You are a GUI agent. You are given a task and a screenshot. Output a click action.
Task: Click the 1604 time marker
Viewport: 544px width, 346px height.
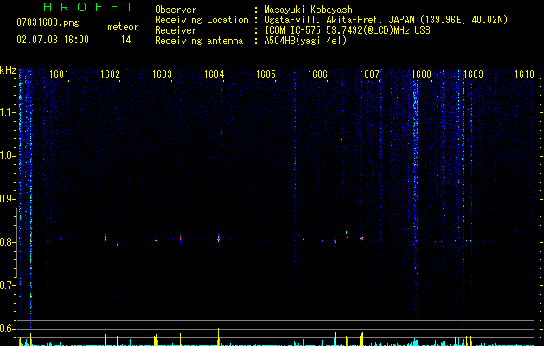214,74
